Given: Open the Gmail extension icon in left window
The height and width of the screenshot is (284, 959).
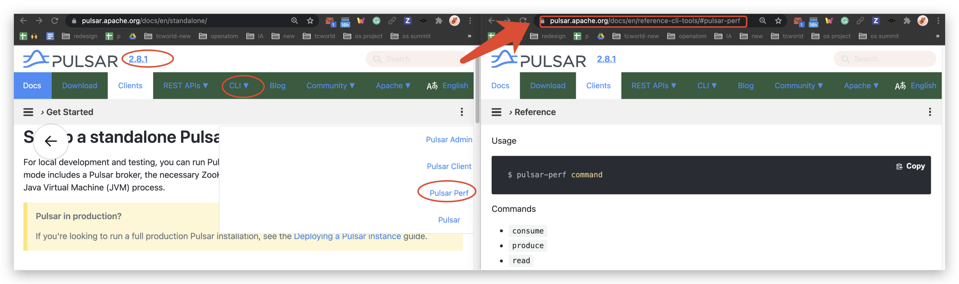Looking at the screenshot, I should click(x=330, y=21).
